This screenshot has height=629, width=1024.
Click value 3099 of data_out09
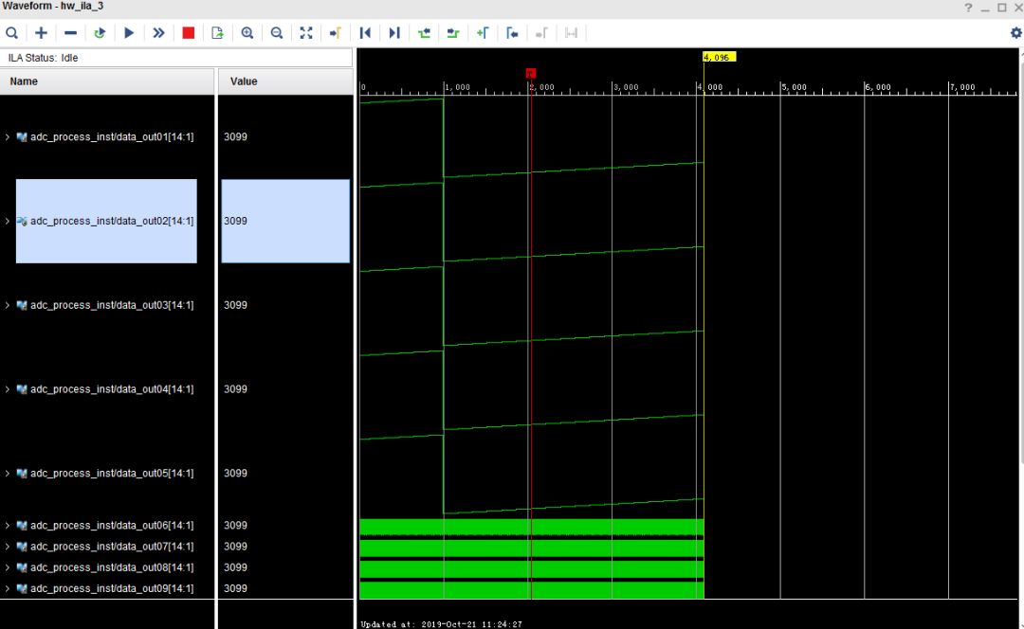235,588
